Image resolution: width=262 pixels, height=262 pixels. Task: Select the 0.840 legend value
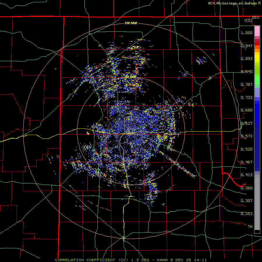coord(247,72)
